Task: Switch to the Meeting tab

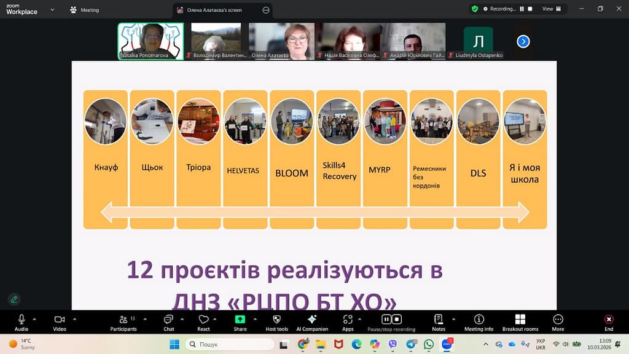Action: click(85, 10)
